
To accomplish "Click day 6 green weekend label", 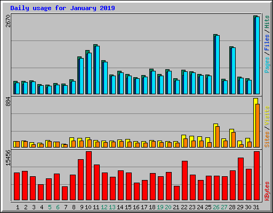I will 58,207.
